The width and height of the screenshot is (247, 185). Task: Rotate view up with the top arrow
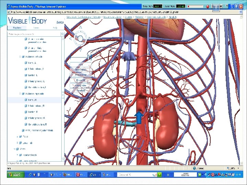(x=80, y=27)
